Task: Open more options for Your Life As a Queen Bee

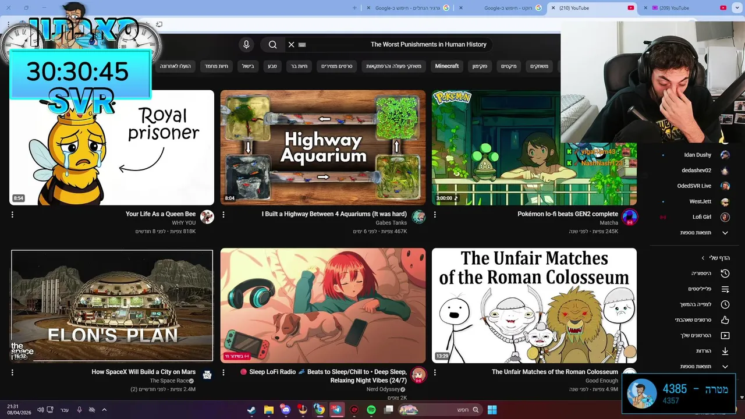Action: pyautogui.click(x=12, y=215)
